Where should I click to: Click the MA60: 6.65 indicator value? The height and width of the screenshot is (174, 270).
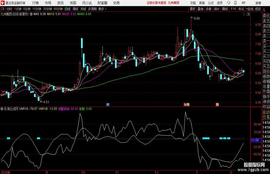(x=84, y=14)
